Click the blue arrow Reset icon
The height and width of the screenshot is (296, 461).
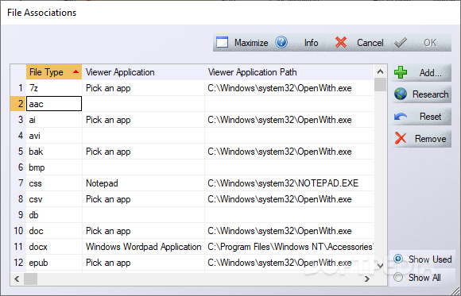(x=401, y=117)
